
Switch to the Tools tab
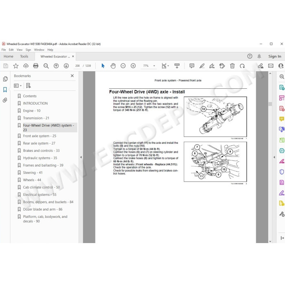24,57
